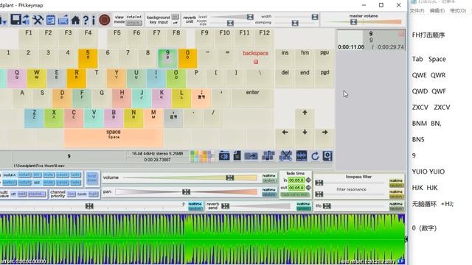The image size is (472, 265).
Task: Toggle volume realtime option
Action: point(269,176)
